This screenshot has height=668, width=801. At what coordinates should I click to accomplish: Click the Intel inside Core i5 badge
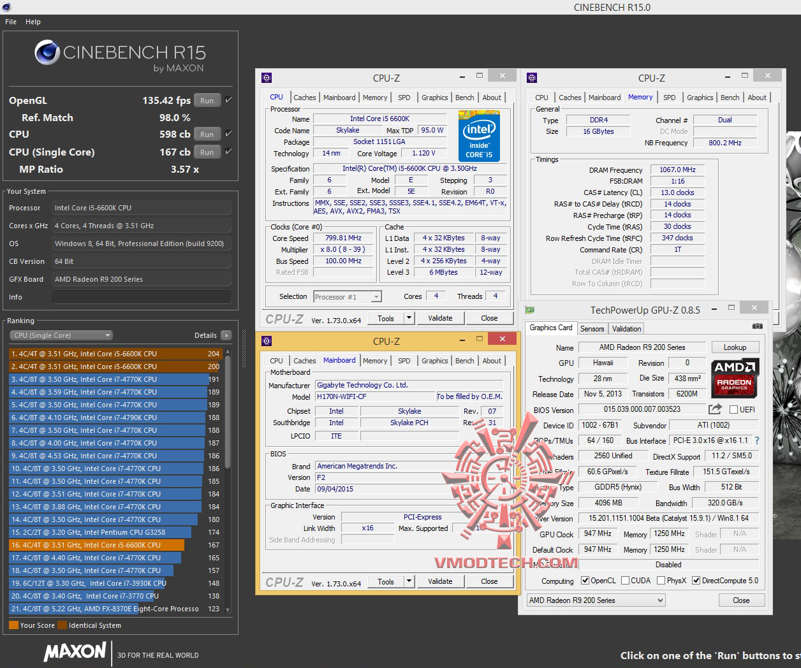point(479,136)
